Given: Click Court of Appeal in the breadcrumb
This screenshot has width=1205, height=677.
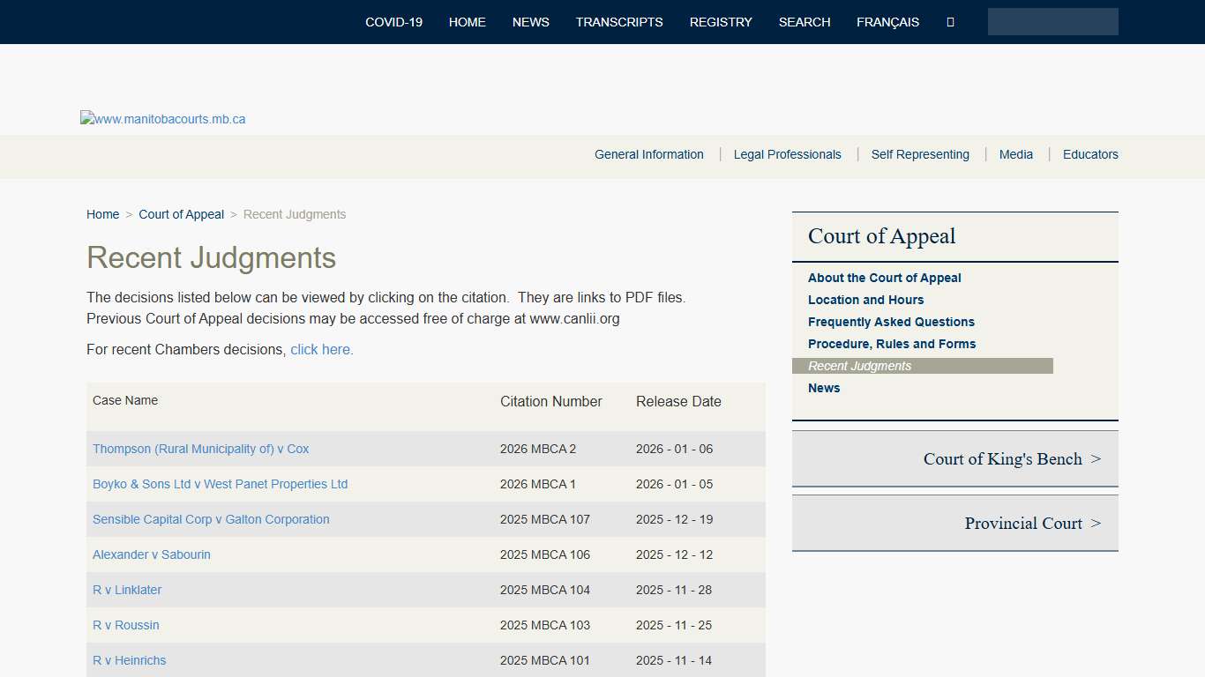Looking at the screenshot, I should (x=181, y=214).
